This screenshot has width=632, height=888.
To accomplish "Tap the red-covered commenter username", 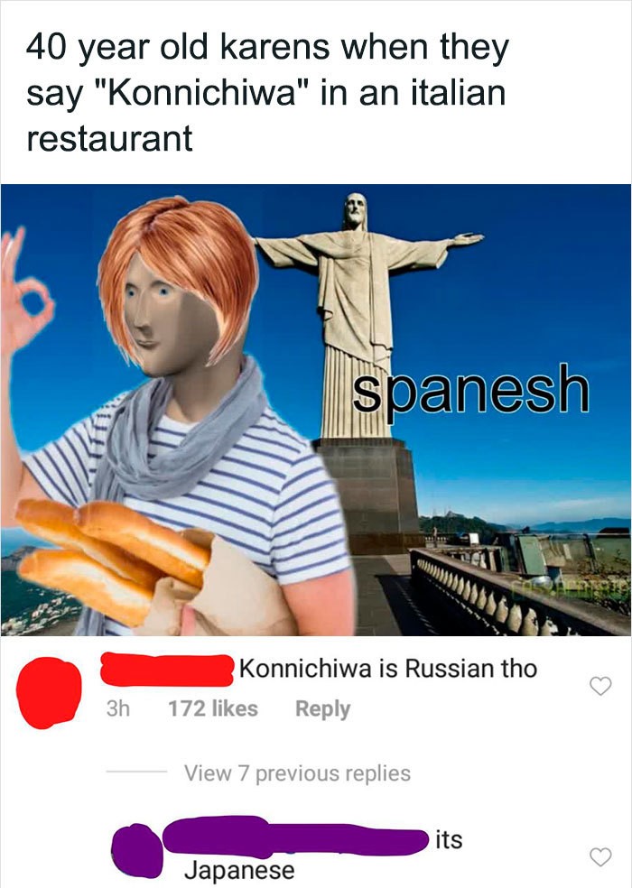I will tap(168, 670).
